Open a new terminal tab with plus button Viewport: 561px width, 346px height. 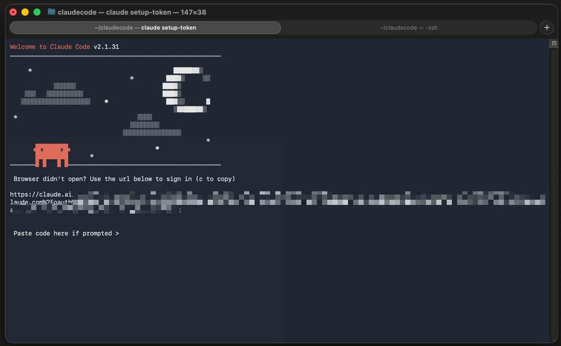point(546,27)
